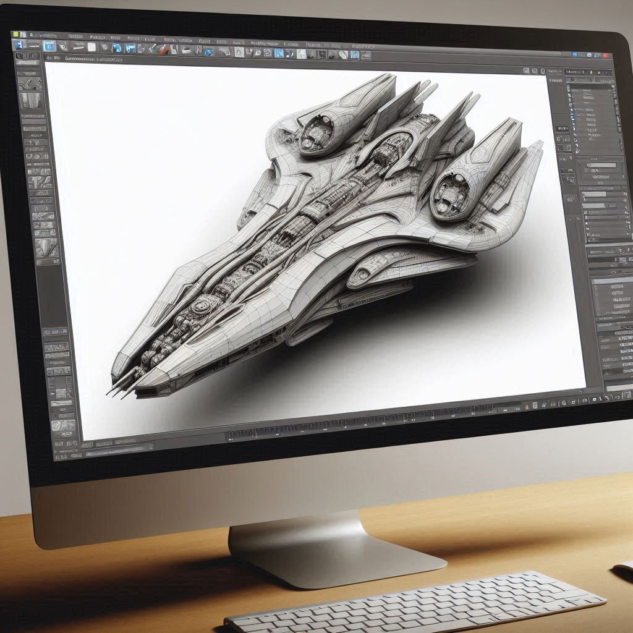
Task: Click the red close button on window
Action: pyautogui.click(x=605, y=57)
